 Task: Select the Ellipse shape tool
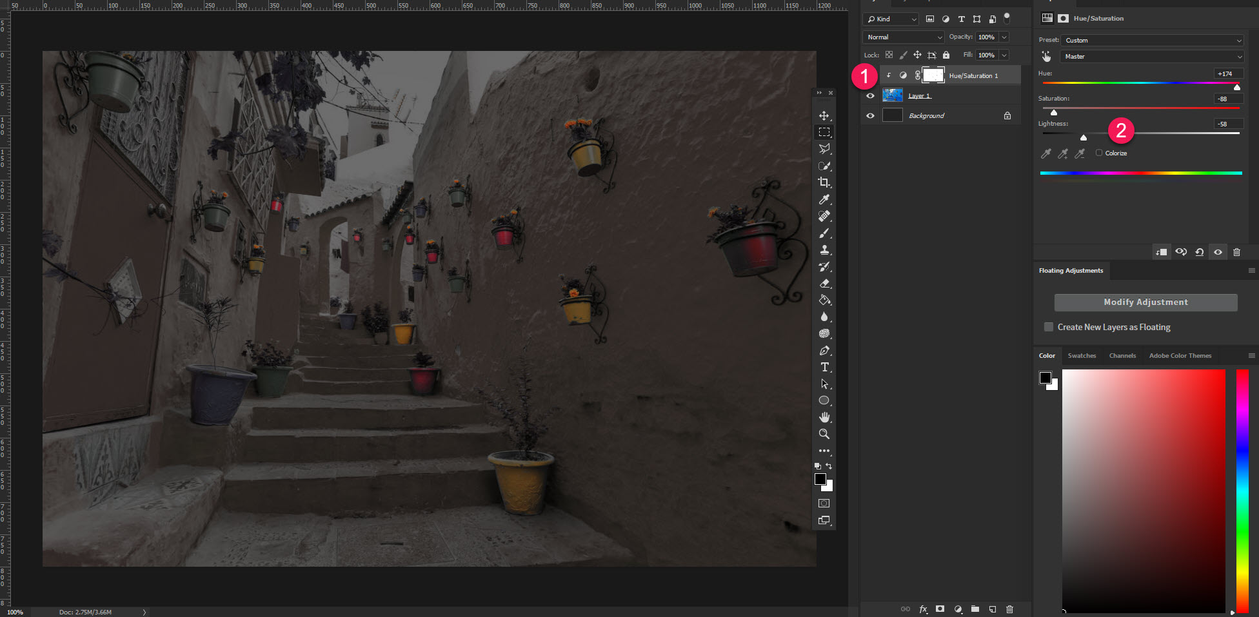[x=824, y=400]
